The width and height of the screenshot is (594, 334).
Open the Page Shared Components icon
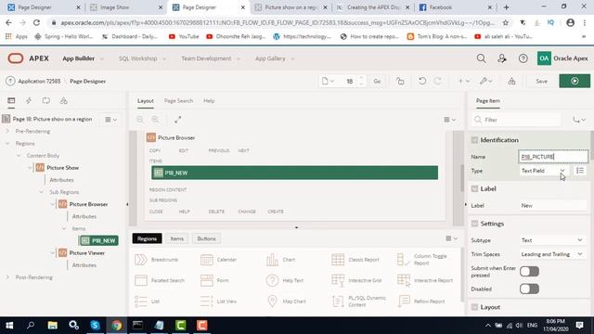(64, 100)
